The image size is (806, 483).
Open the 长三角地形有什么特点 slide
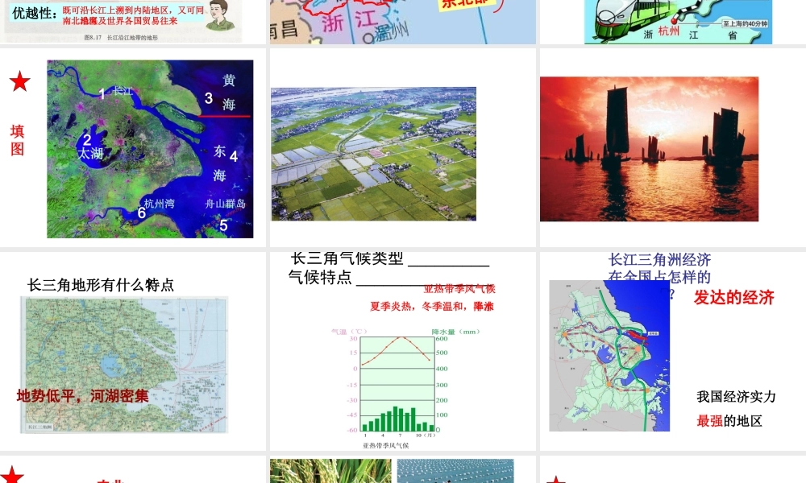coord(133,351)
